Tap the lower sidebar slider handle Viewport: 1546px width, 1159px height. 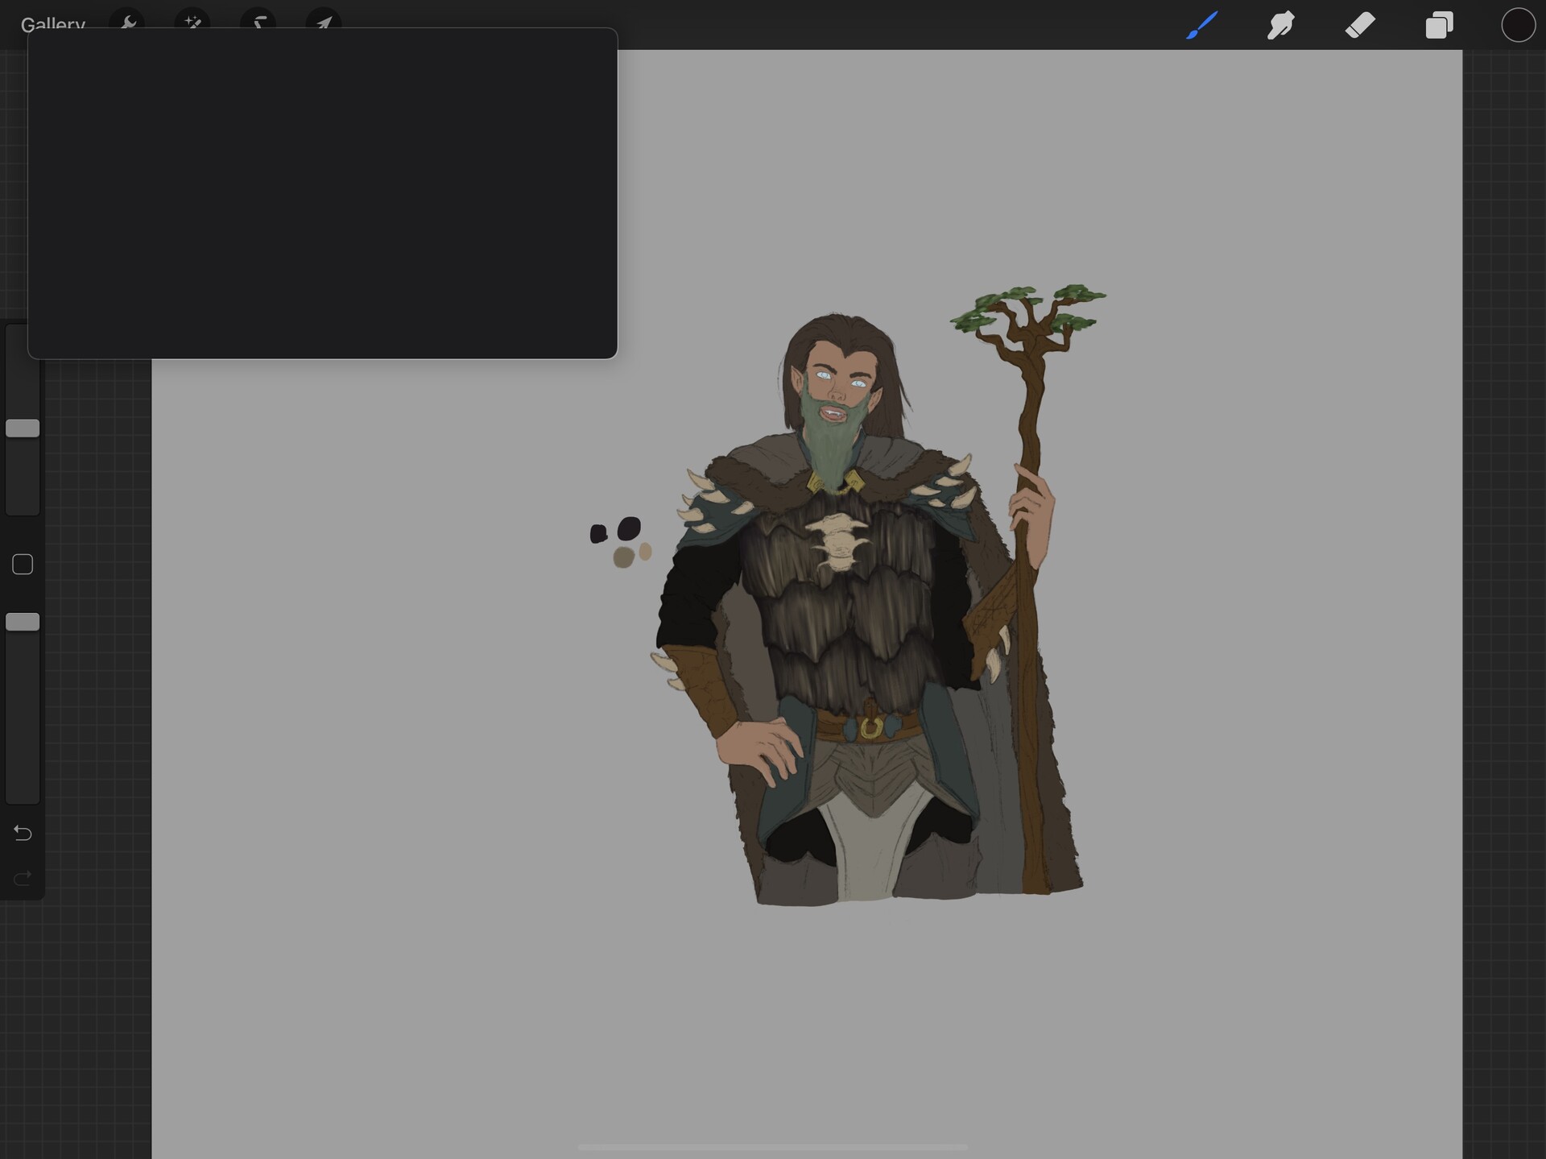pos(23,621)
